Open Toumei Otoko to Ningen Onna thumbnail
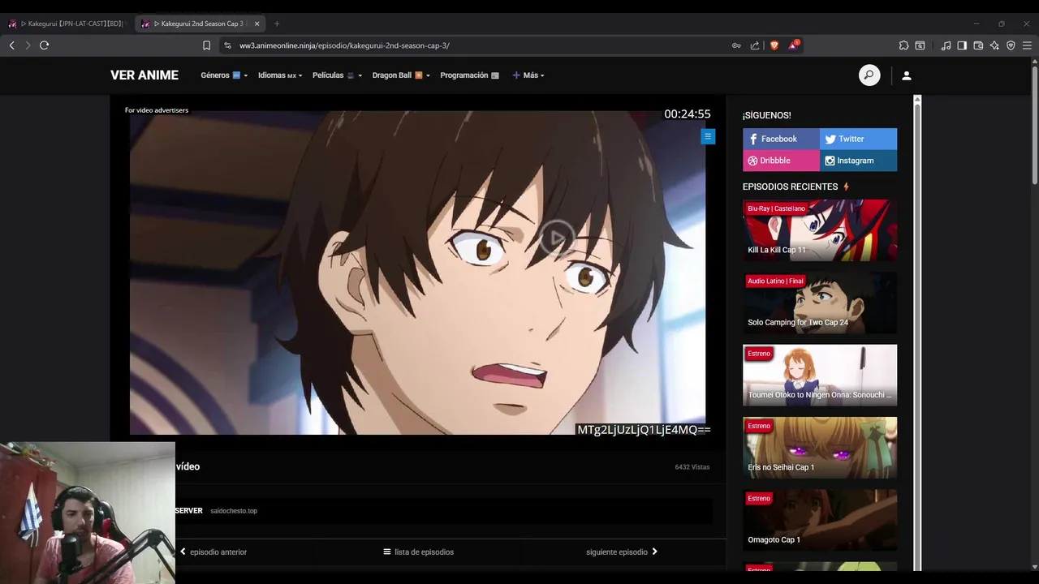The height and width of the screenshot is (584, 1039). tap(820, 375)
